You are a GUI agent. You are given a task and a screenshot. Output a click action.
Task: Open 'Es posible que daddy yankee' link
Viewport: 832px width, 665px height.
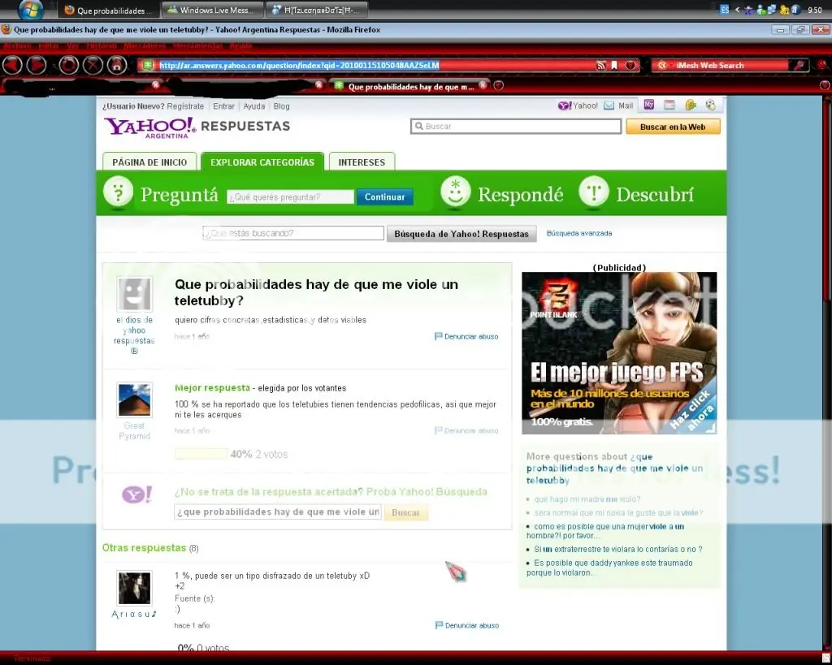pyautogui.click(x=609, y=568)
